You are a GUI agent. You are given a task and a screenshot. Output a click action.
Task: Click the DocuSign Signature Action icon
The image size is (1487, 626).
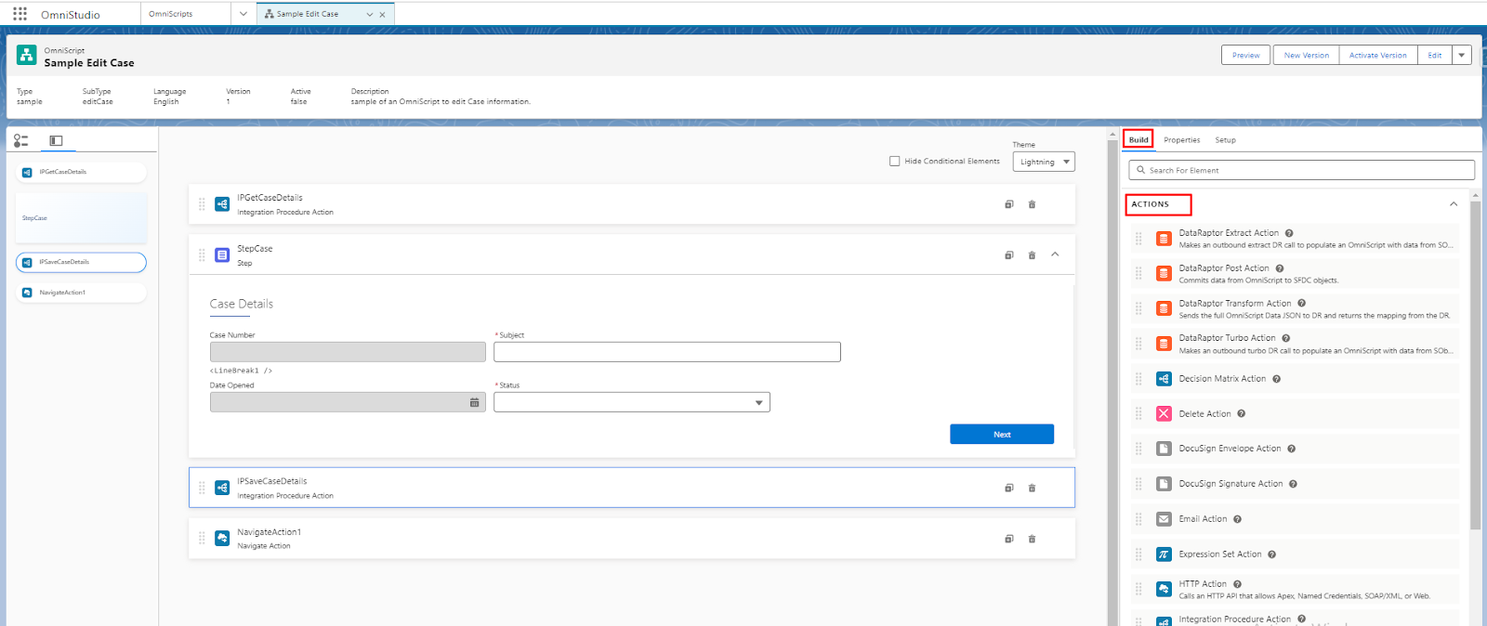click(x=1164, y=484)
